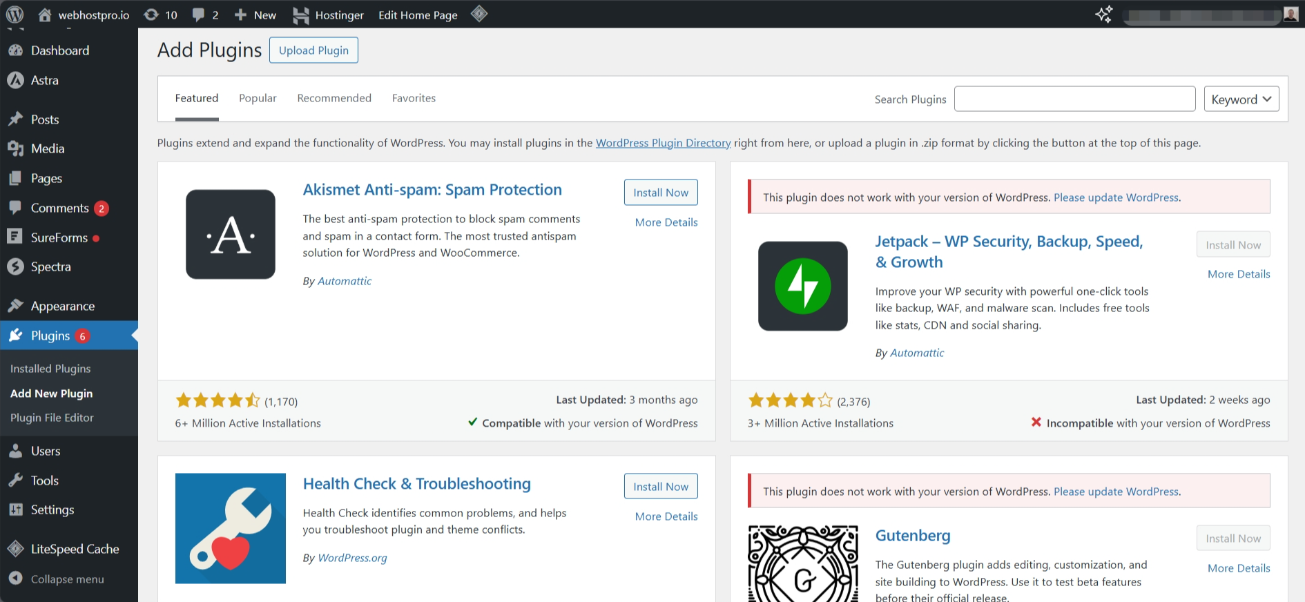Click the Posts pin icon
Image resolution: width=1305 pixels, height=602 pixels.
[15, 119]
